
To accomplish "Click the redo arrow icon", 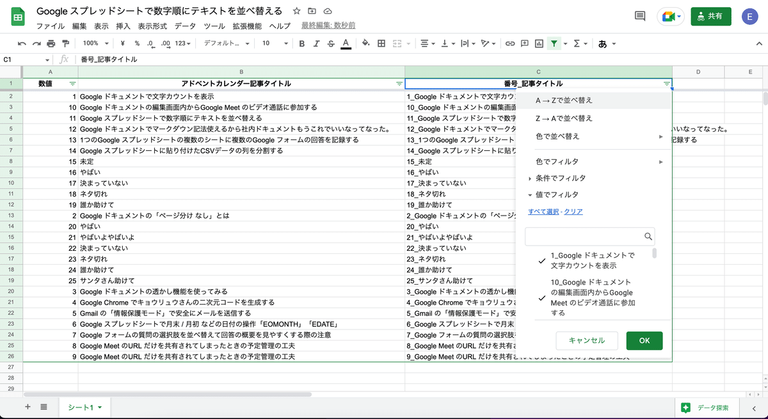I will coord(36,43).
